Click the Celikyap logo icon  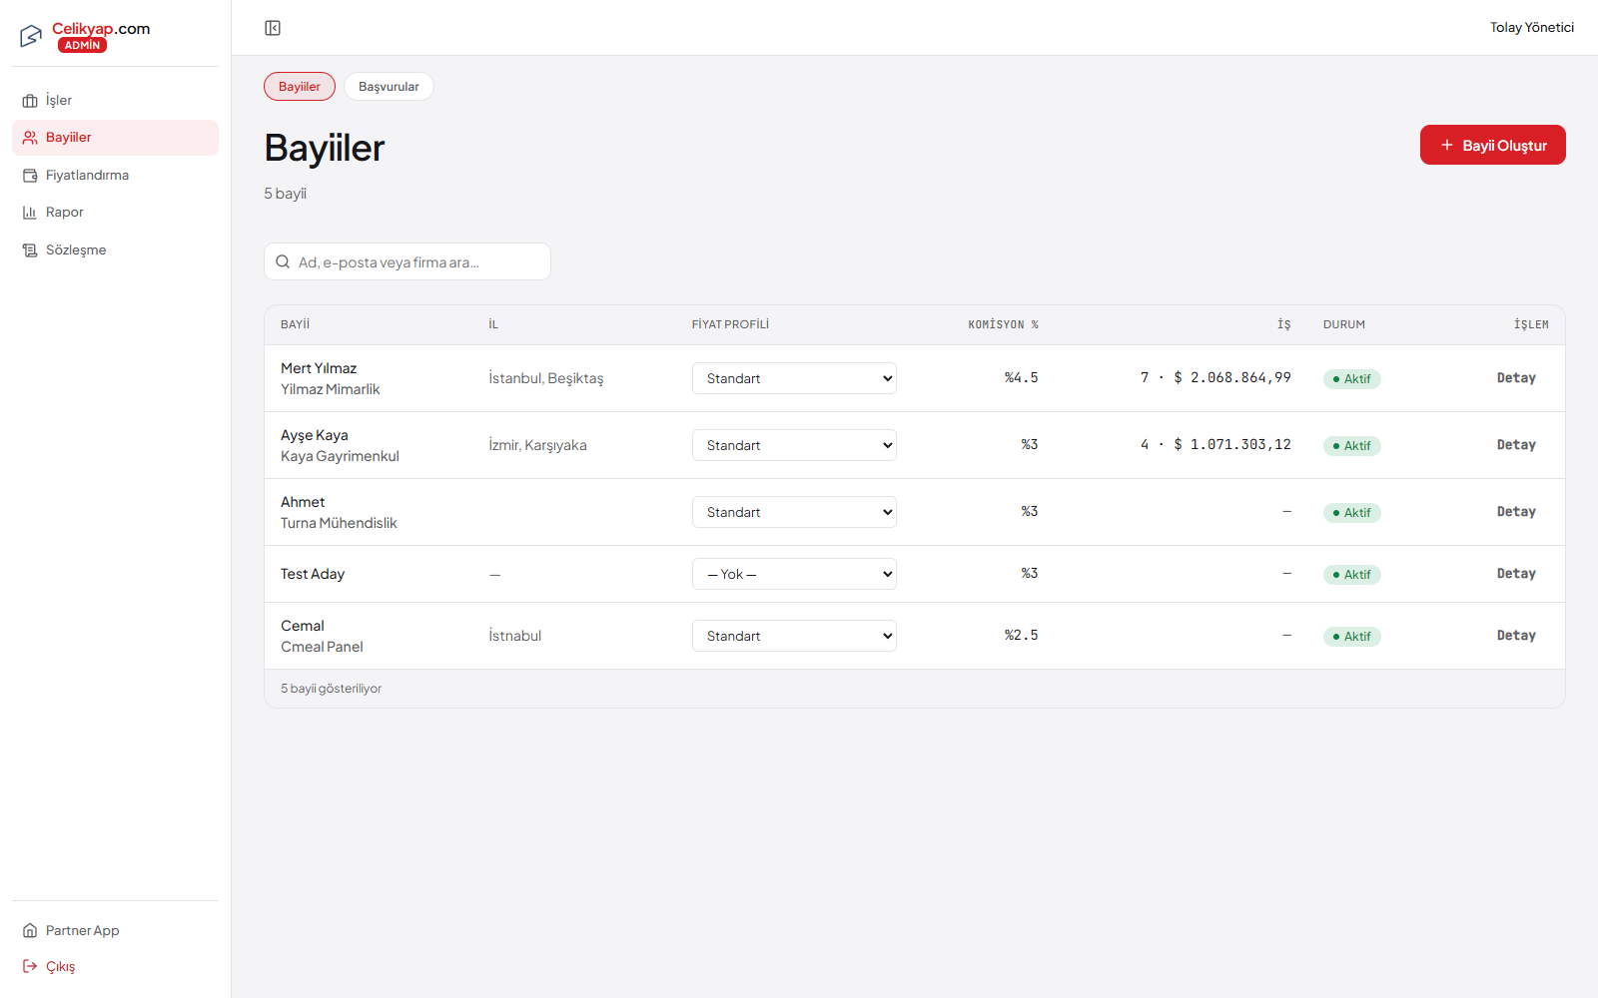[x=31, y=37]
